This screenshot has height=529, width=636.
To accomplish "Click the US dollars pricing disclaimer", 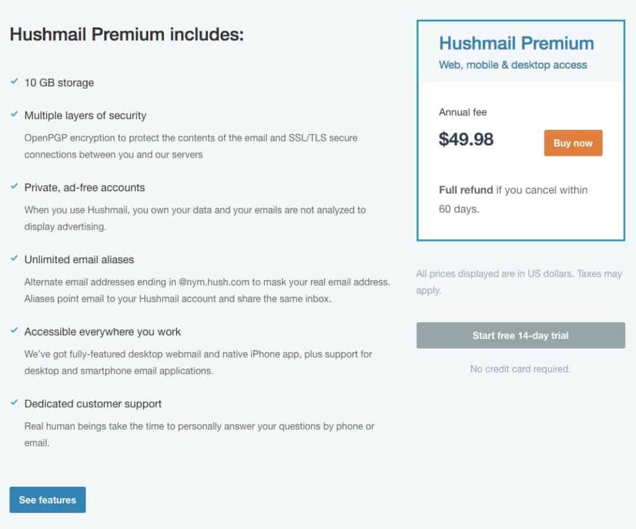I will tap(519, 282).
